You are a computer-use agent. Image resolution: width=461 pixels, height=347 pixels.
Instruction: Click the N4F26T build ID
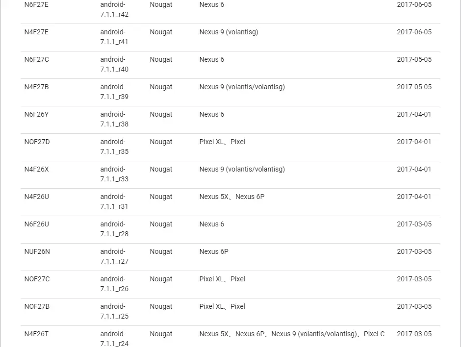36,334
